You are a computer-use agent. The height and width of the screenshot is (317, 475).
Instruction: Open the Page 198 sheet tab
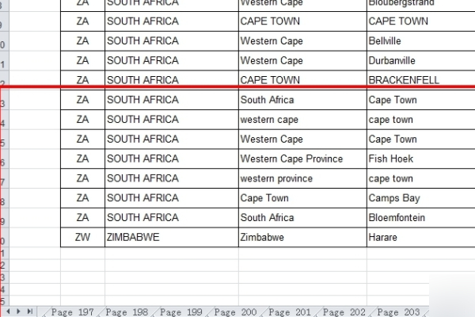pos(127,312)
